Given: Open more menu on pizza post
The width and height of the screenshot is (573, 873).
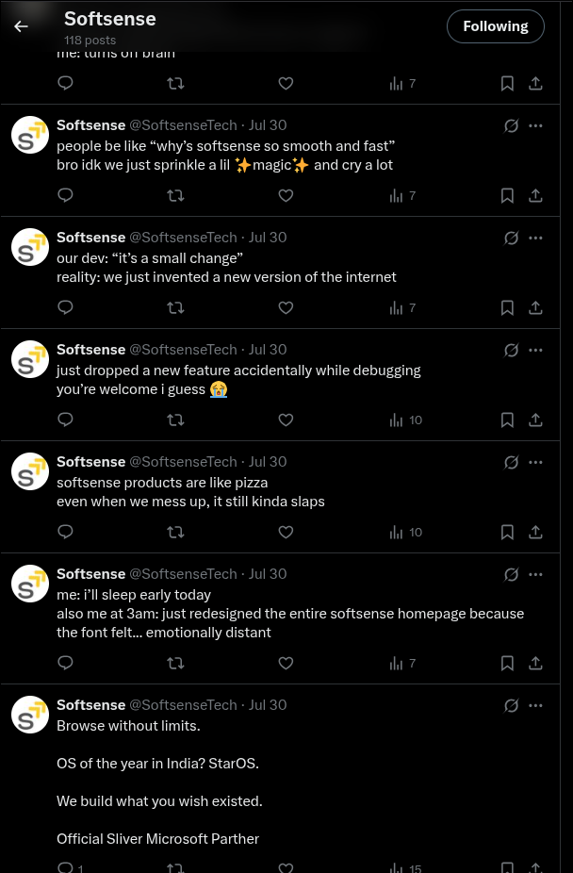Looking at the screenshot, I should coord(535,462).
